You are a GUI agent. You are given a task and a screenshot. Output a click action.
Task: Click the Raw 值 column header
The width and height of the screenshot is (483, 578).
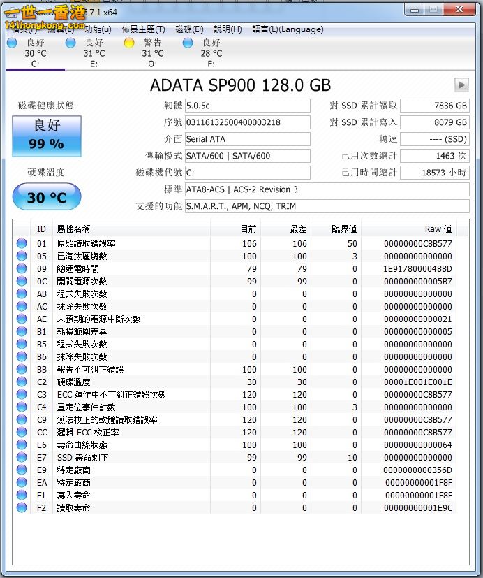[408, 229]
